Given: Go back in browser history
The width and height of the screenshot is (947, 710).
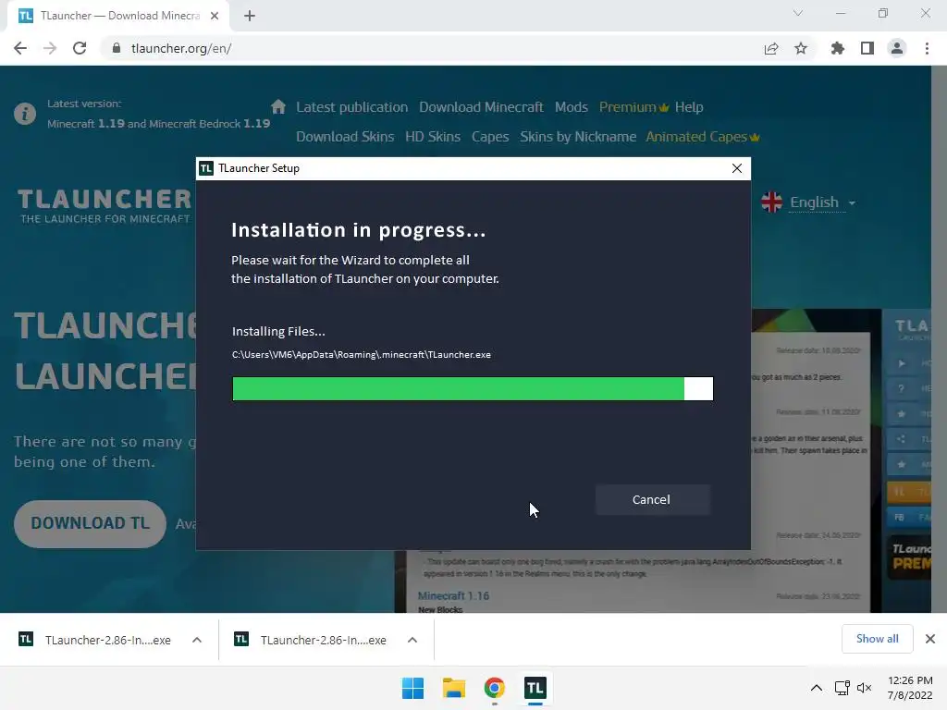Looking at the screenshot, I should point(20,48).
